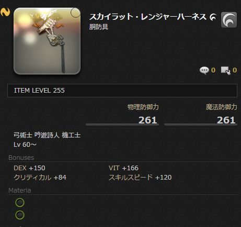The image size is (241, 227).
Task: Click the item name スカイラット・レンジャーハーネス
Action: pos(148,17)
